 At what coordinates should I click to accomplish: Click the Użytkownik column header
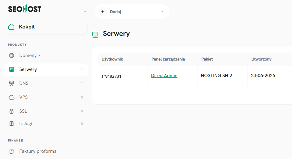pyautogui.click(x=112, y=59)
